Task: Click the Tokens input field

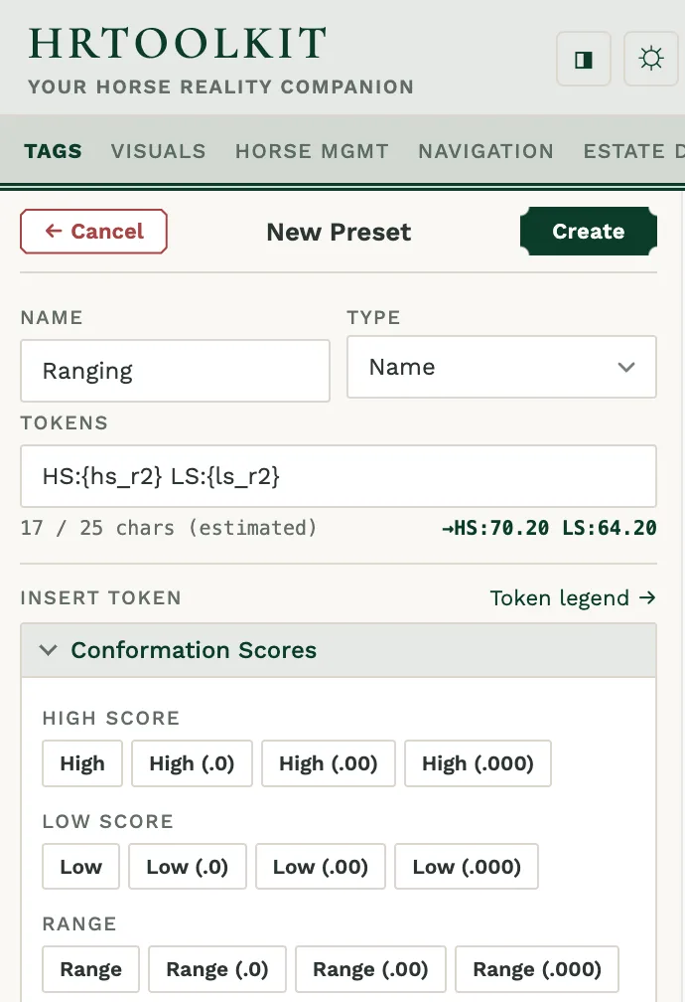Action: click(339, 476)
